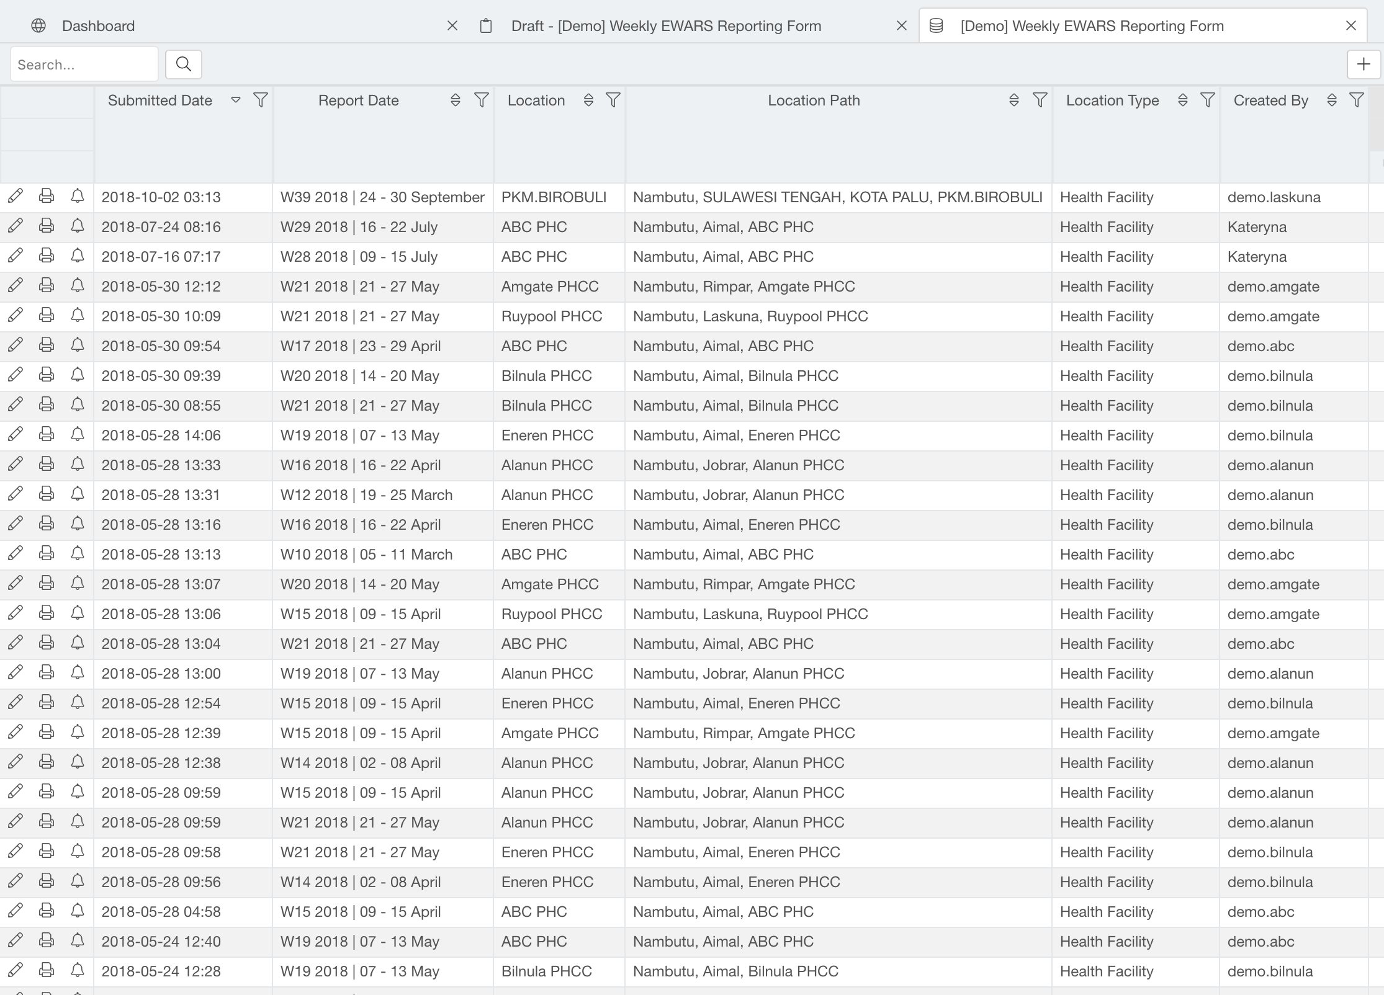The image size is (1384, 995).
Task: Click the Search input field
Action: [x=84, y=65]
